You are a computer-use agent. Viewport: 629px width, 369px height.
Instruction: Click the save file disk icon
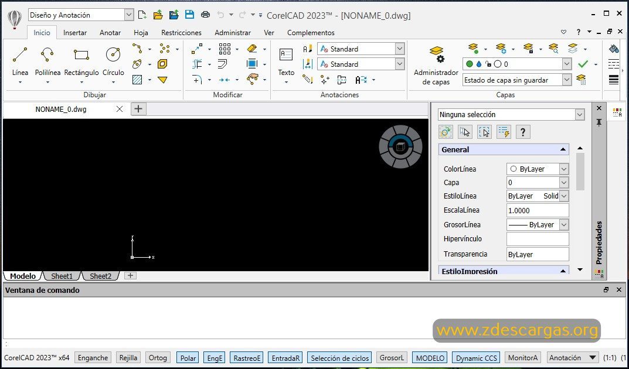(x=190, y=15)
